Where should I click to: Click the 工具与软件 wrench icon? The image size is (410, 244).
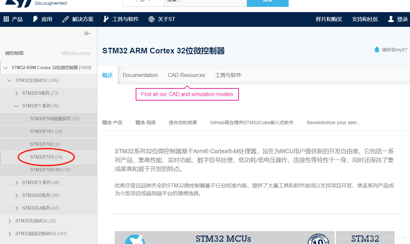point(106,19)
